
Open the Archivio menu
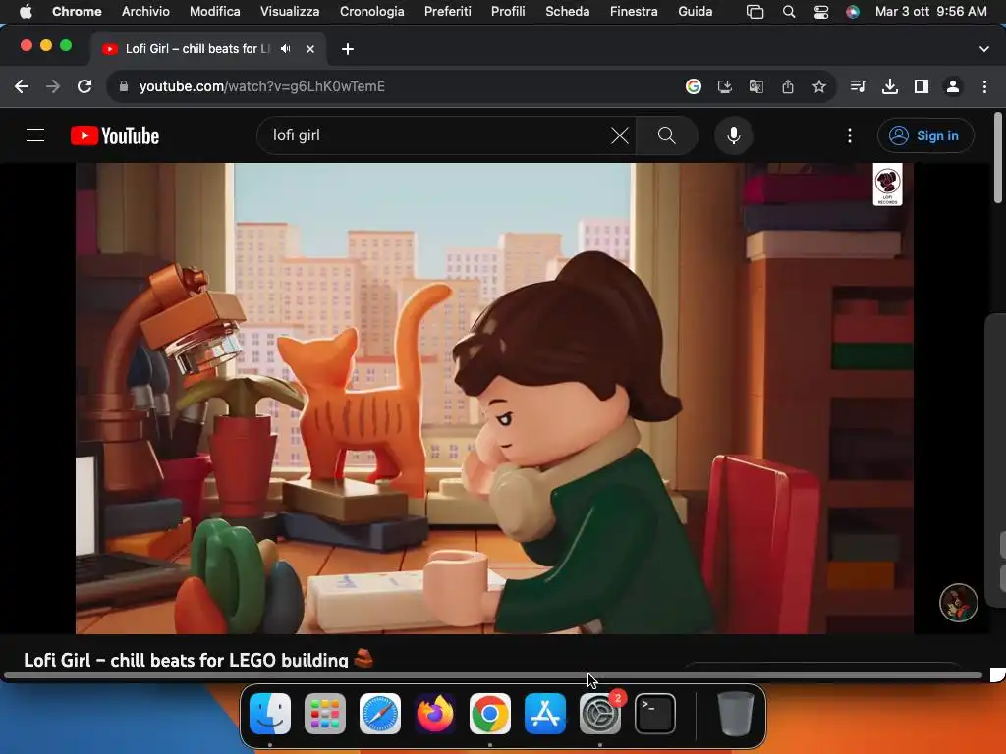click(145, 11)
